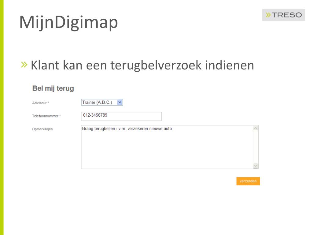Click the 'Bel mij terug' heading
Image resolution: width=313 pixels, height=235 pixels.
click(x=53, y=88)
